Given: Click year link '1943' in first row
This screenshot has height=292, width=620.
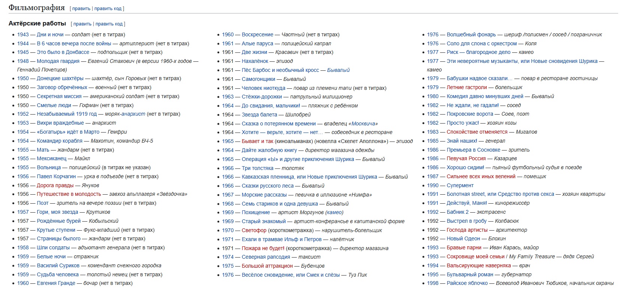Looking at the screenshot, I should 23,34.
